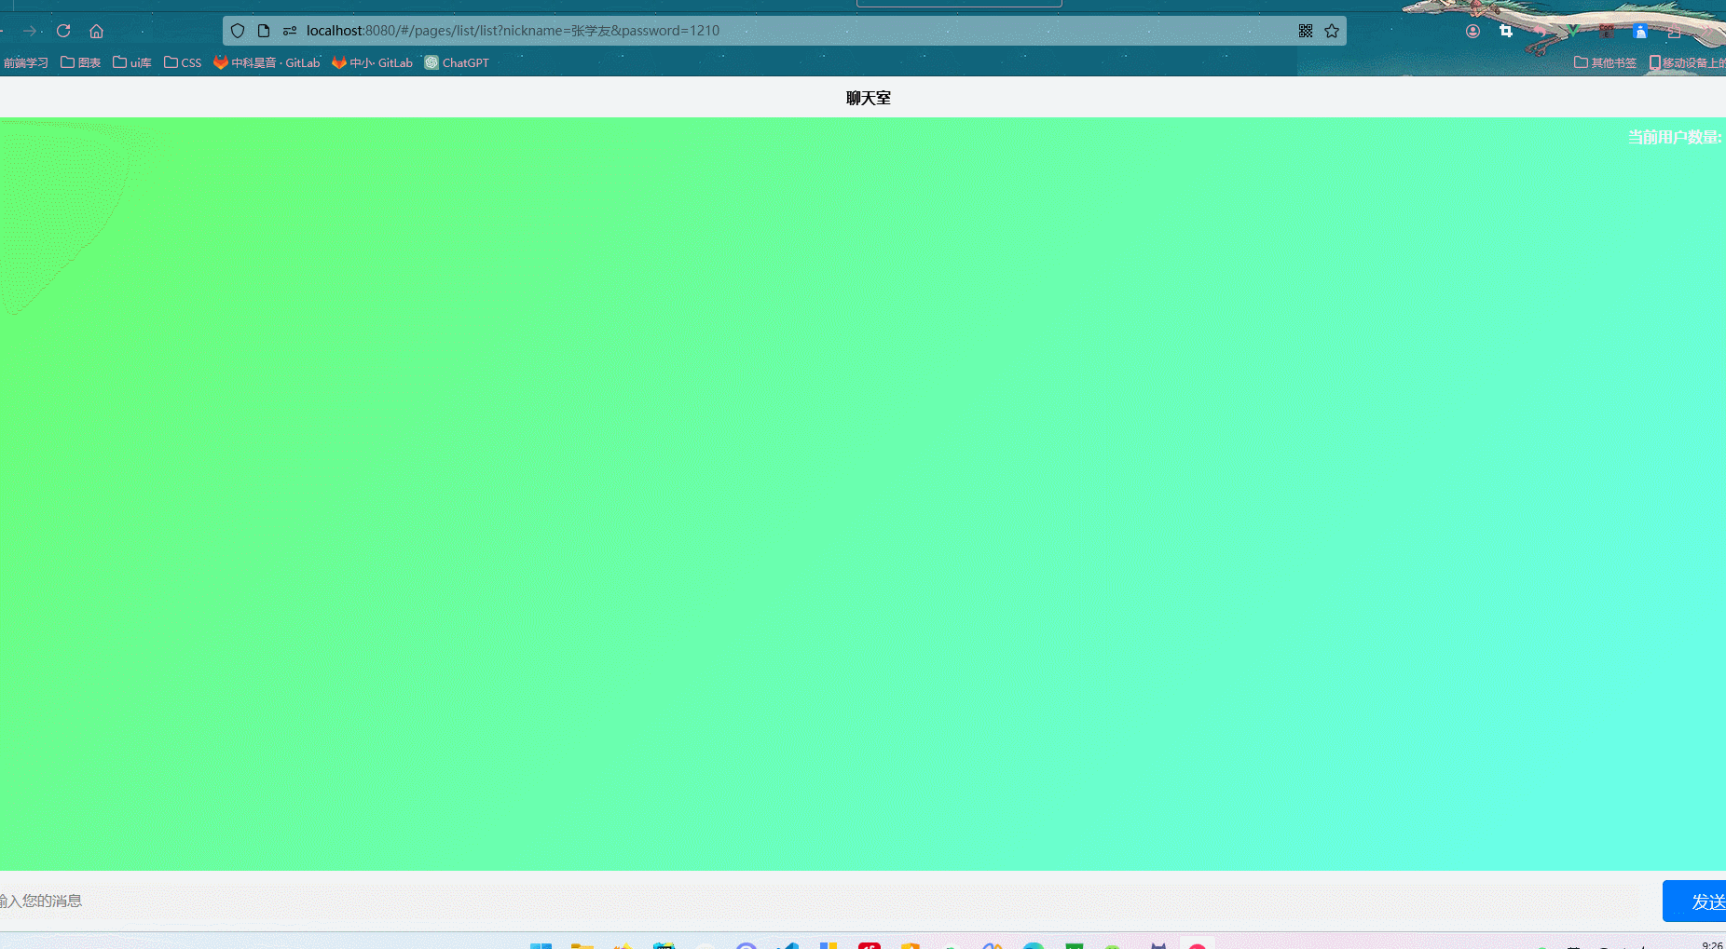Bookmark this page with the star
The width and height of the screenshot is (1726, 949).
tap(1332, 31)
